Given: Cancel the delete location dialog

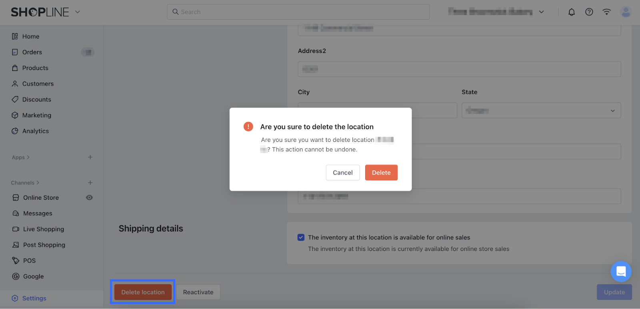Looking at the screenshot, I should [x=343, y=173].
